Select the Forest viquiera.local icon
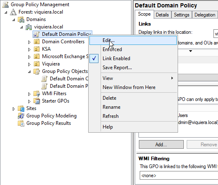 [13, 12]
